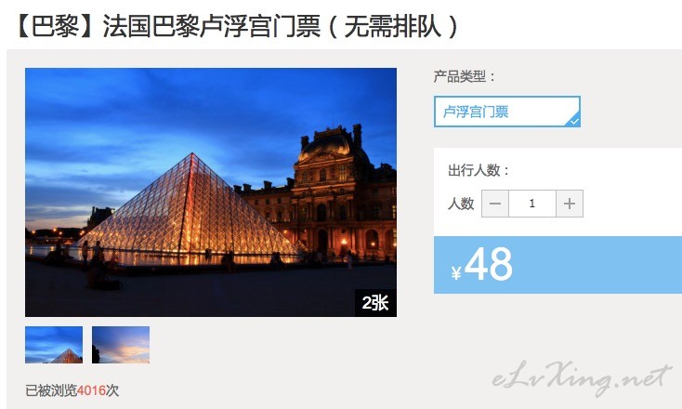This screenshot has height=409, width=682.
Task: Click the checkmark corner on 卢浮宫门票
Action: tap(573, 121)
